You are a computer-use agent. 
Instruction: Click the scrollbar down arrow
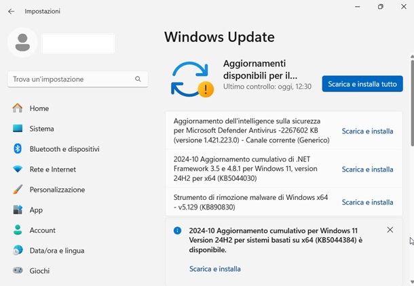tap(412, 282)
